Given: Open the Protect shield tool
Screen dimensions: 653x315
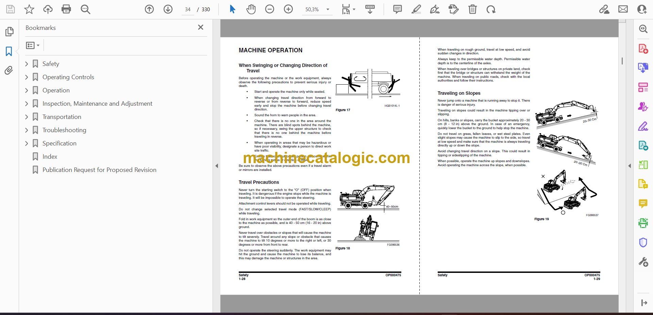Looking at the screenshot, I should click(643, 242).
